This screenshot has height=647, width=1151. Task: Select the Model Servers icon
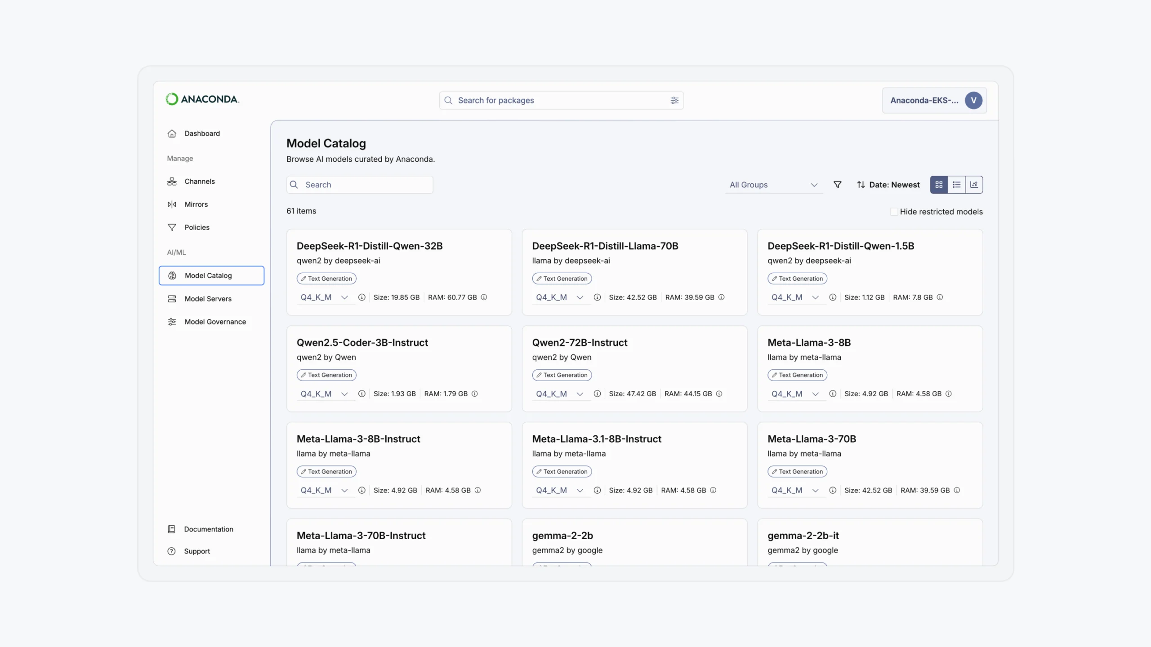click(172, 298)
